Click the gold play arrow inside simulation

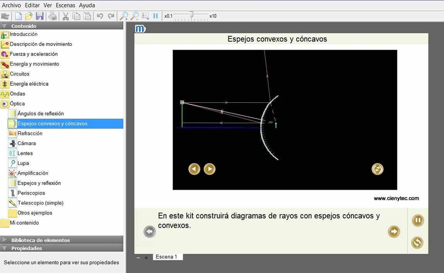(209, 169)
